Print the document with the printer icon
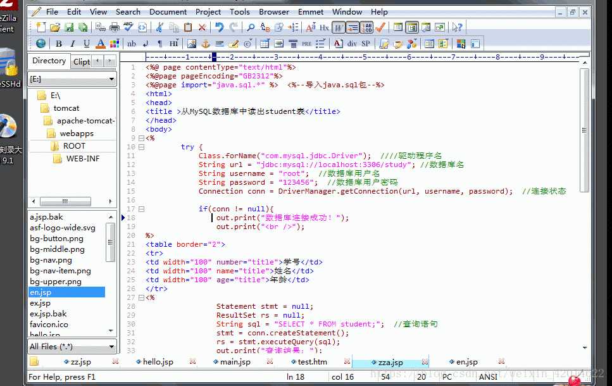Image resolution: width=612 pixels, height=386 pixels. click(x=115, y=27)
